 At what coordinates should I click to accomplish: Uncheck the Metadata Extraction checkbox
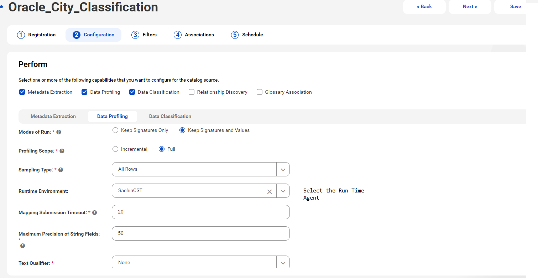(x=22, y=92)
